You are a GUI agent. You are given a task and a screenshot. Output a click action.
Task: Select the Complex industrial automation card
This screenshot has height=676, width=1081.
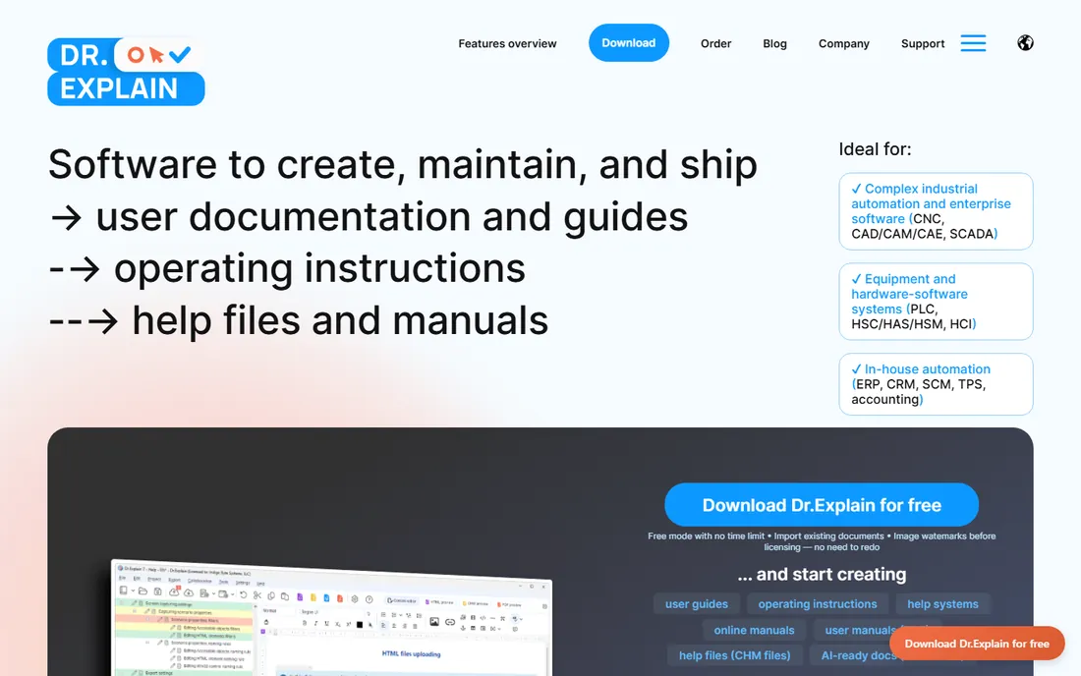[936, 211]
